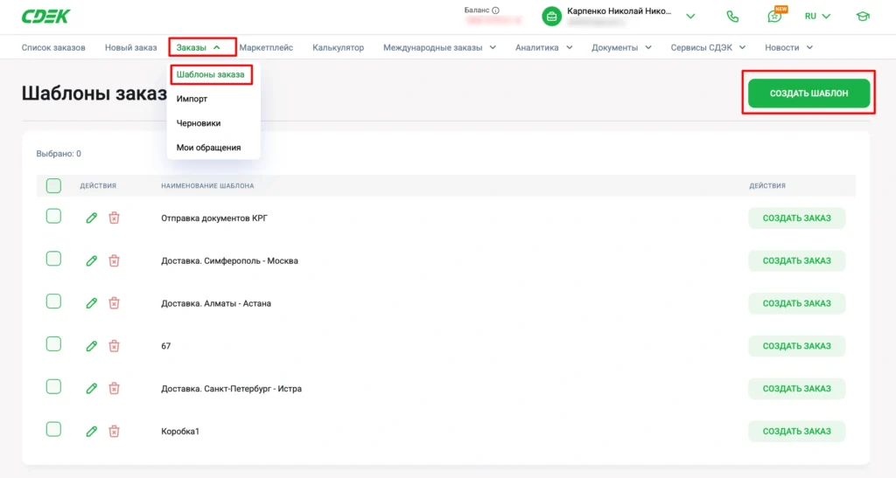
Task: Click the template name Коробка1
Action: click(x=180, y=431)
